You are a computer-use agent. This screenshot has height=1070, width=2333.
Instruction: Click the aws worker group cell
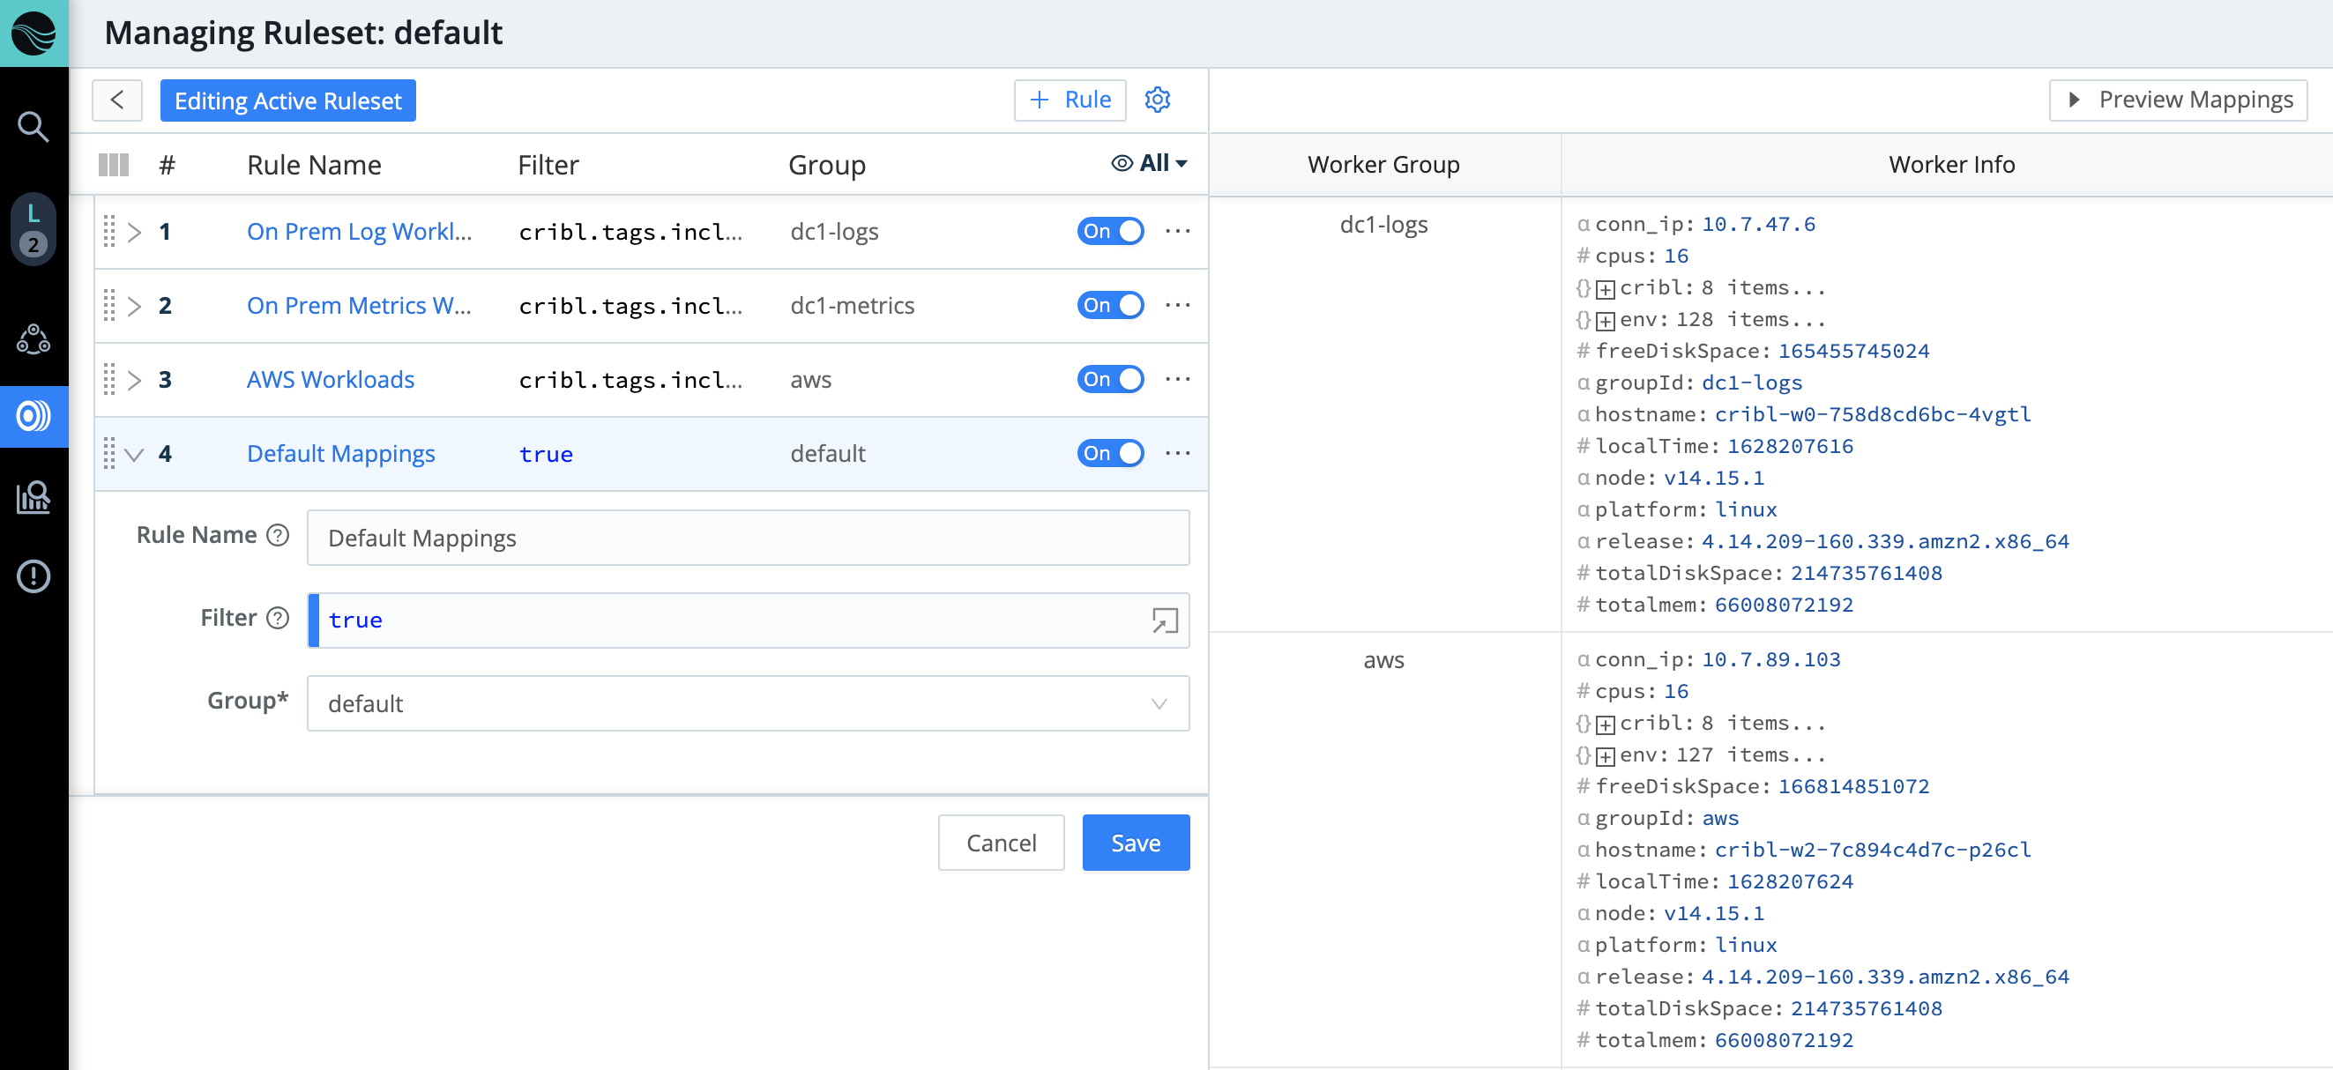click(x=1384, y=660)
